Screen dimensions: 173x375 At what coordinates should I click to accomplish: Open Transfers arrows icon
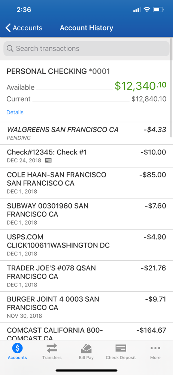coord(52,348)
